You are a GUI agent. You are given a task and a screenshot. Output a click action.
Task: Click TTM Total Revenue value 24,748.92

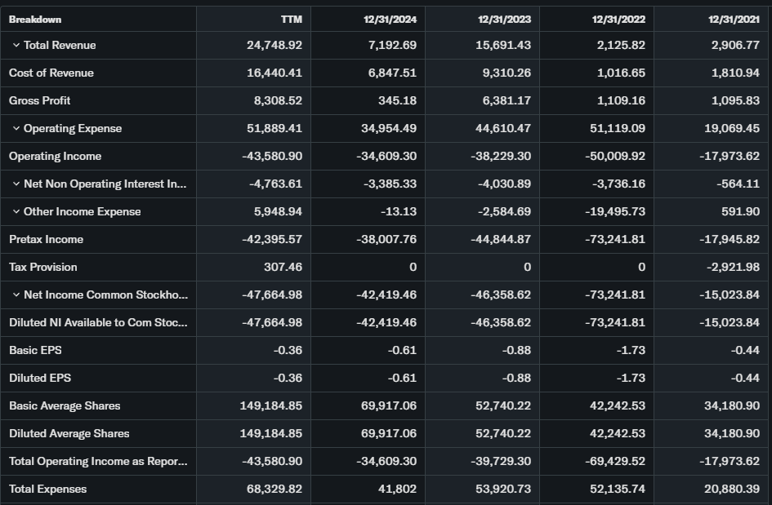tap(274, 46)
